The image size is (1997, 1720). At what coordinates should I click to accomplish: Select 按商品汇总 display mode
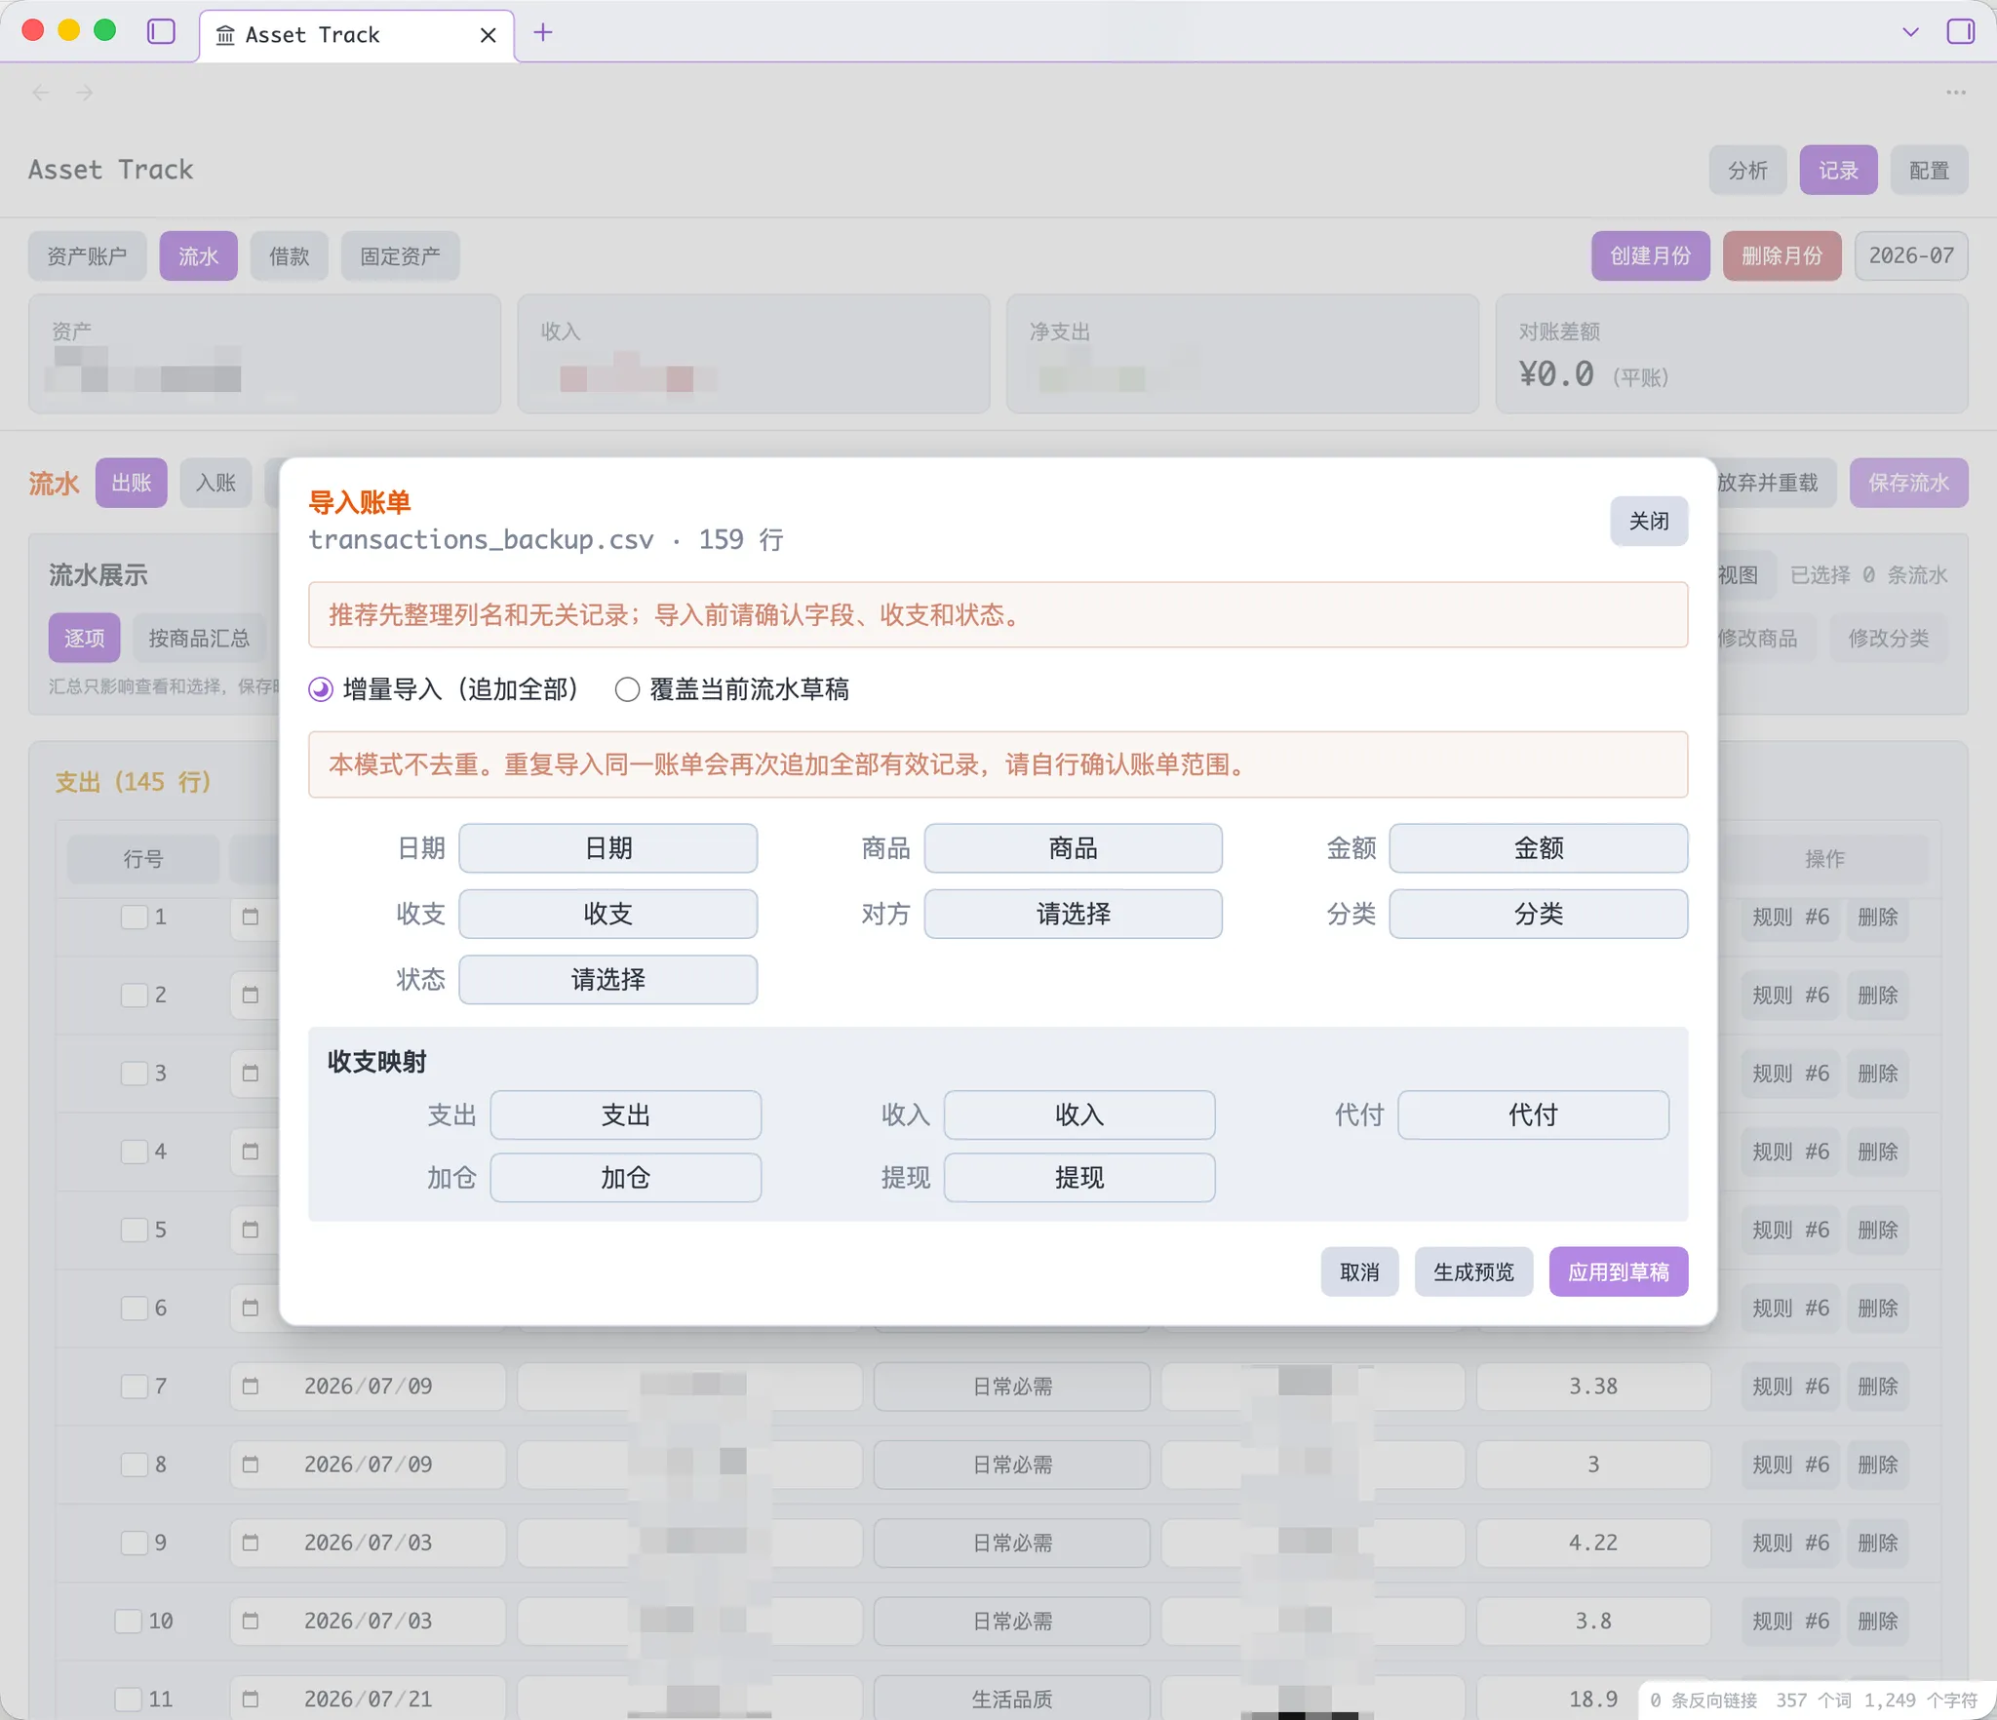coord(199,638)
